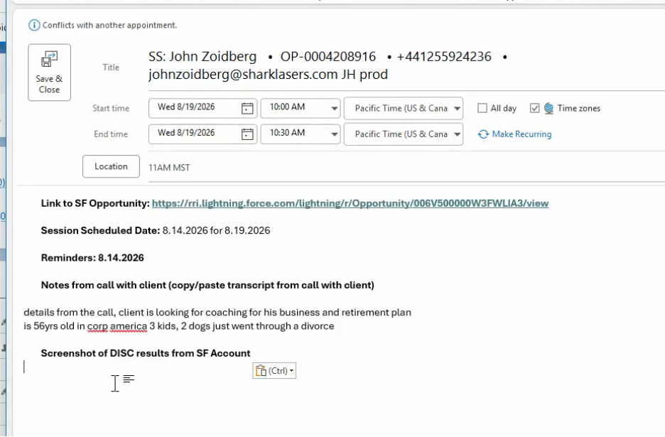Screen dimensions: 665x437
Task: Open the Paste Options (Ctrl) button
Action: click(x=274, y=370)
